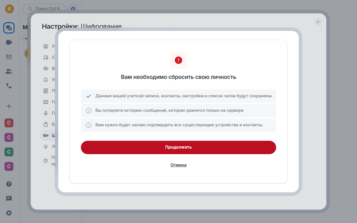Viewport: 357px width, 223px height.
Task: Click the checkmark icon in first info row
Action: (89, 96)
